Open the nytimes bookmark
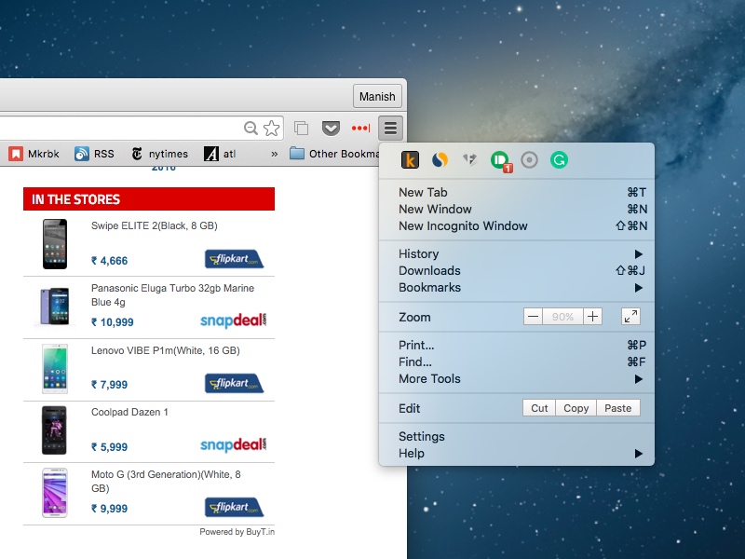 (159, 154)
